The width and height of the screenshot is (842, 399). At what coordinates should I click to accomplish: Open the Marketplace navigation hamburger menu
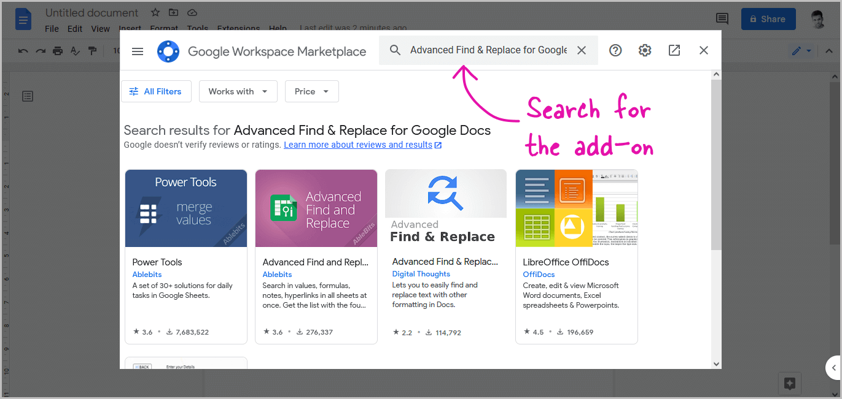[x=137, y=51]
